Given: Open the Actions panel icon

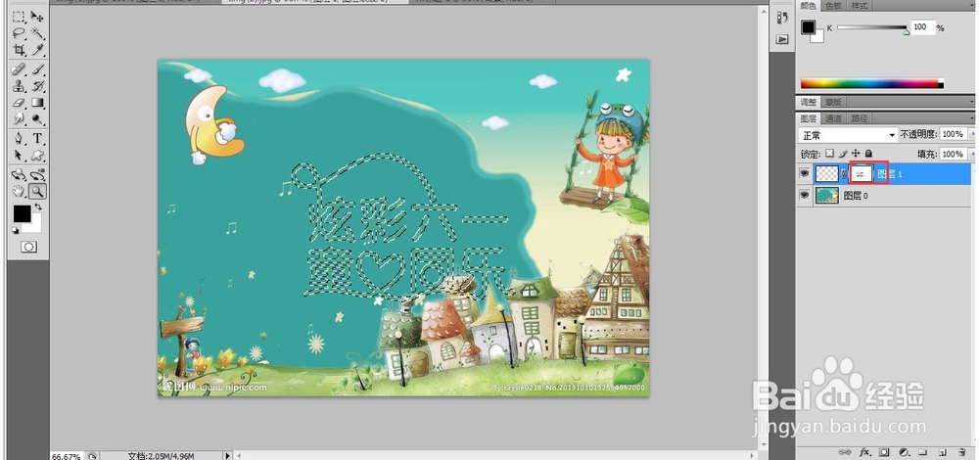Looking at the screenshot, I should point(782,39).
